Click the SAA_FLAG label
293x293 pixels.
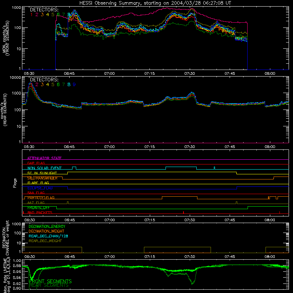[36, 193]
